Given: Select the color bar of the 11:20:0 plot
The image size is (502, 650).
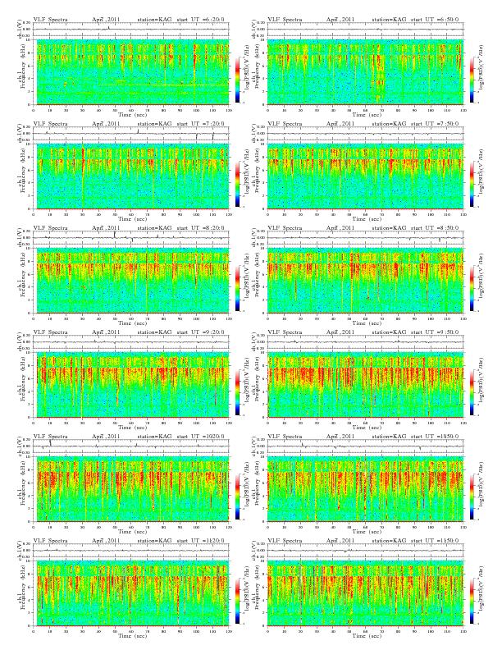Looking at the screenshot, I should [x=238, y=601].
